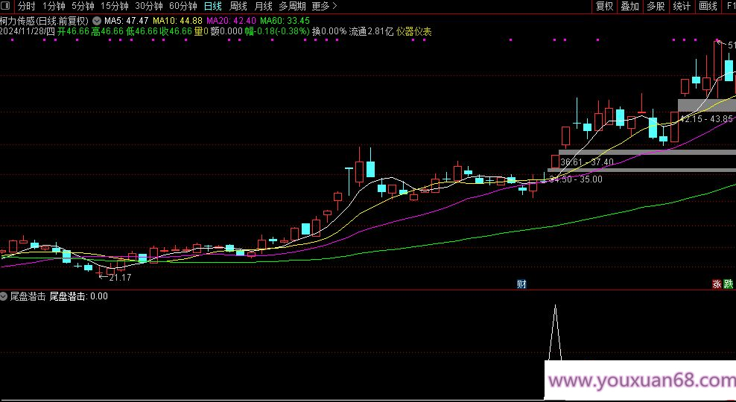This screenshot has width=736, height=402.
Task: Expand the 更多 periods menu
Action: (324, 6)
